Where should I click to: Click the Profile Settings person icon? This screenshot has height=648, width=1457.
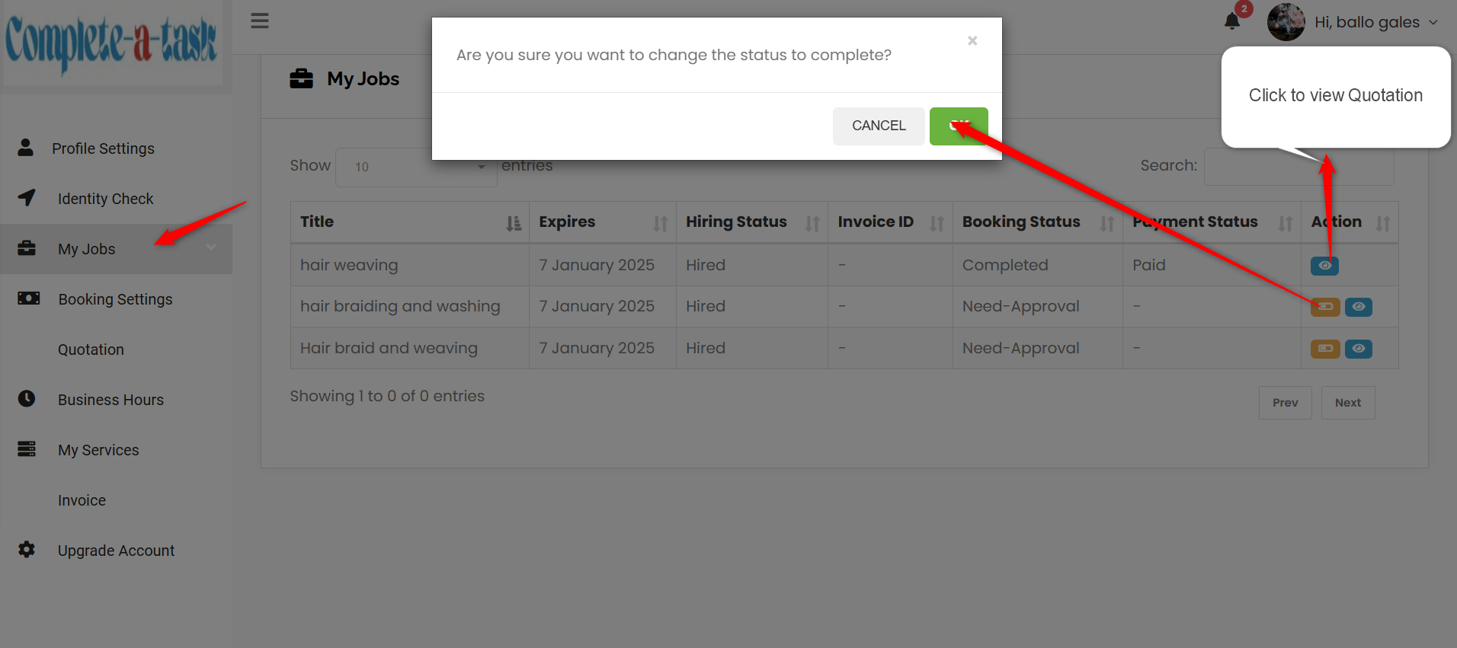pos(26,147)
